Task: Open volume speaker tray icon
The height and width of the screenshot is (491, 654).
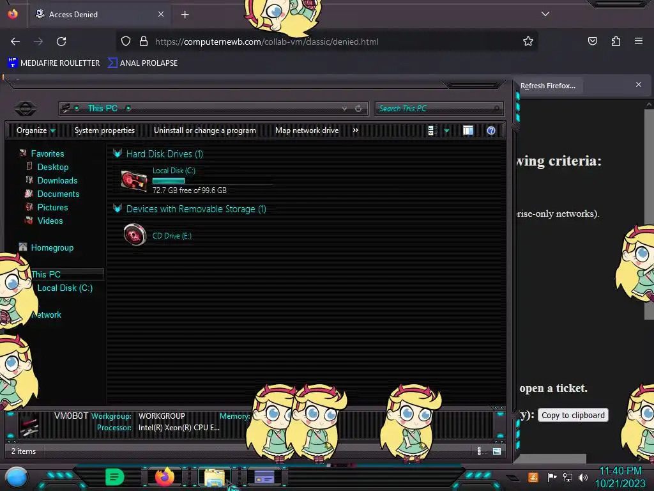Action: click(x=582, y=477)
